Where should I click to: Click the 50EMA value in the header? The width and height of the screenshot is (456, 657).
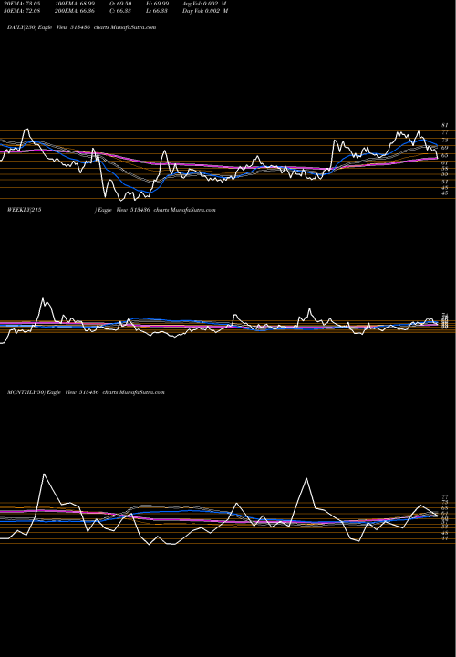[20, 11]
